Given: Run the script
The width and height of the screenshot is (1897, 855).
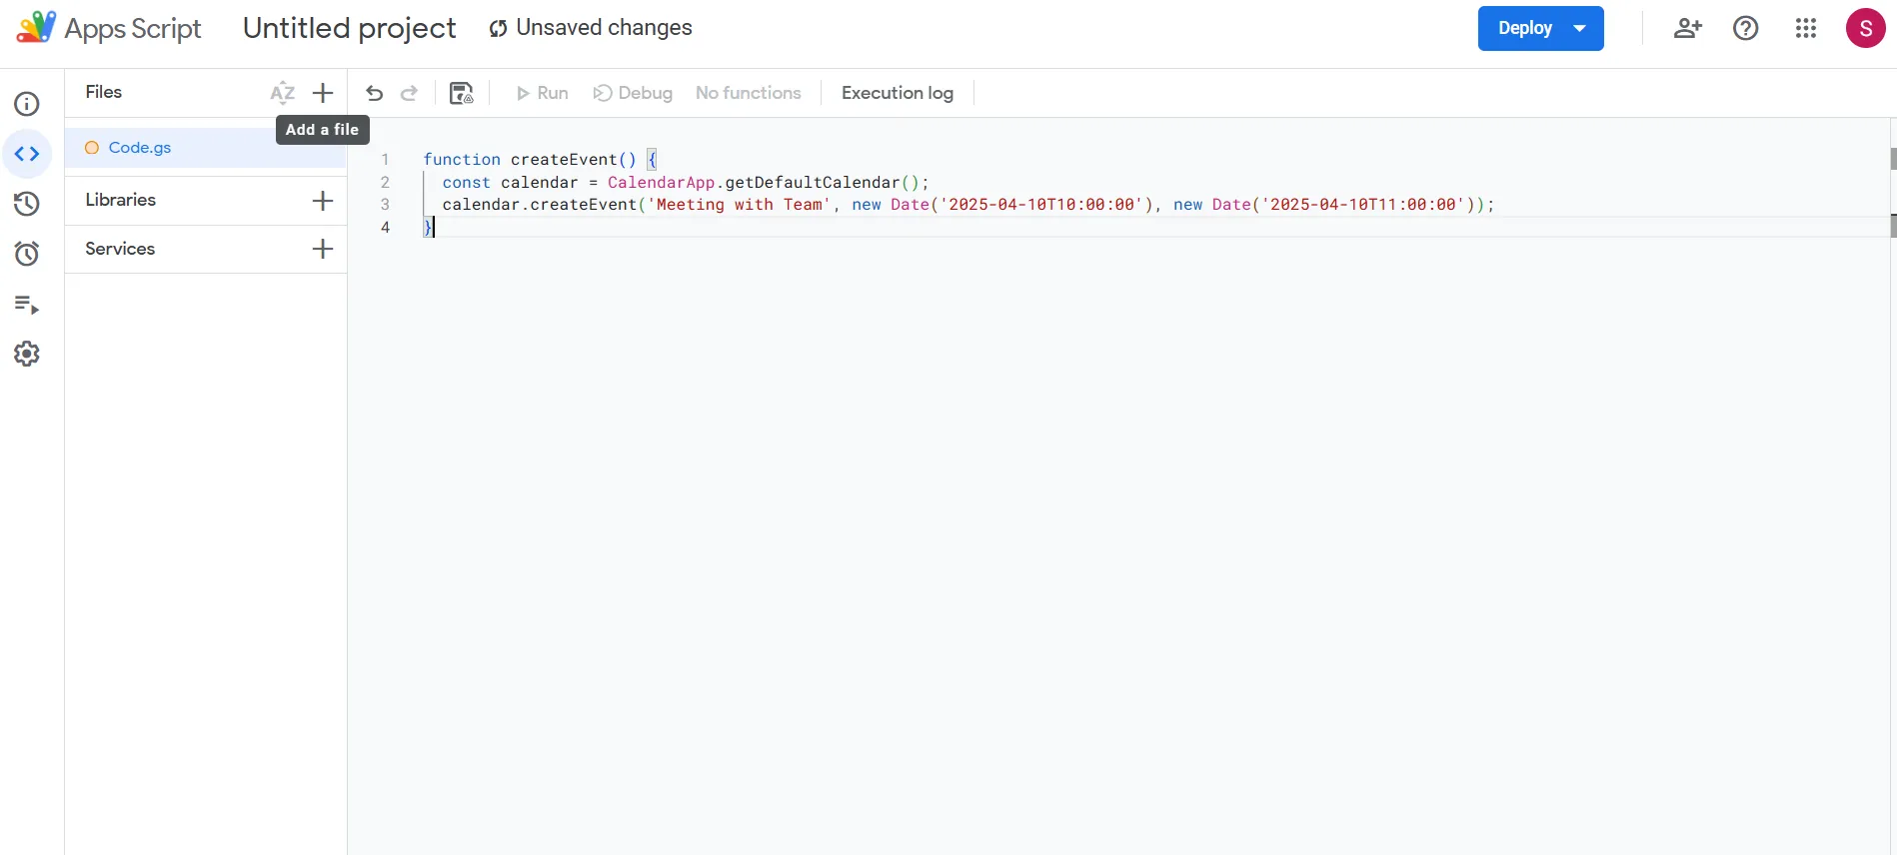Looking at the screenshot, I should (x=542, y=93).
